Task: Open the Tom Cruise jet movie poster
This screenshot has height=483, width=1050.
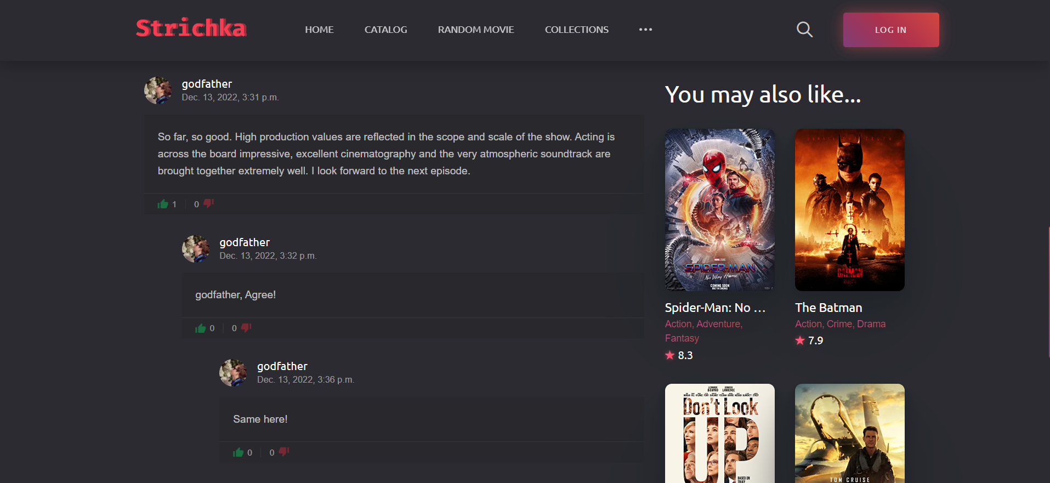Action: (x=850, y=433)
